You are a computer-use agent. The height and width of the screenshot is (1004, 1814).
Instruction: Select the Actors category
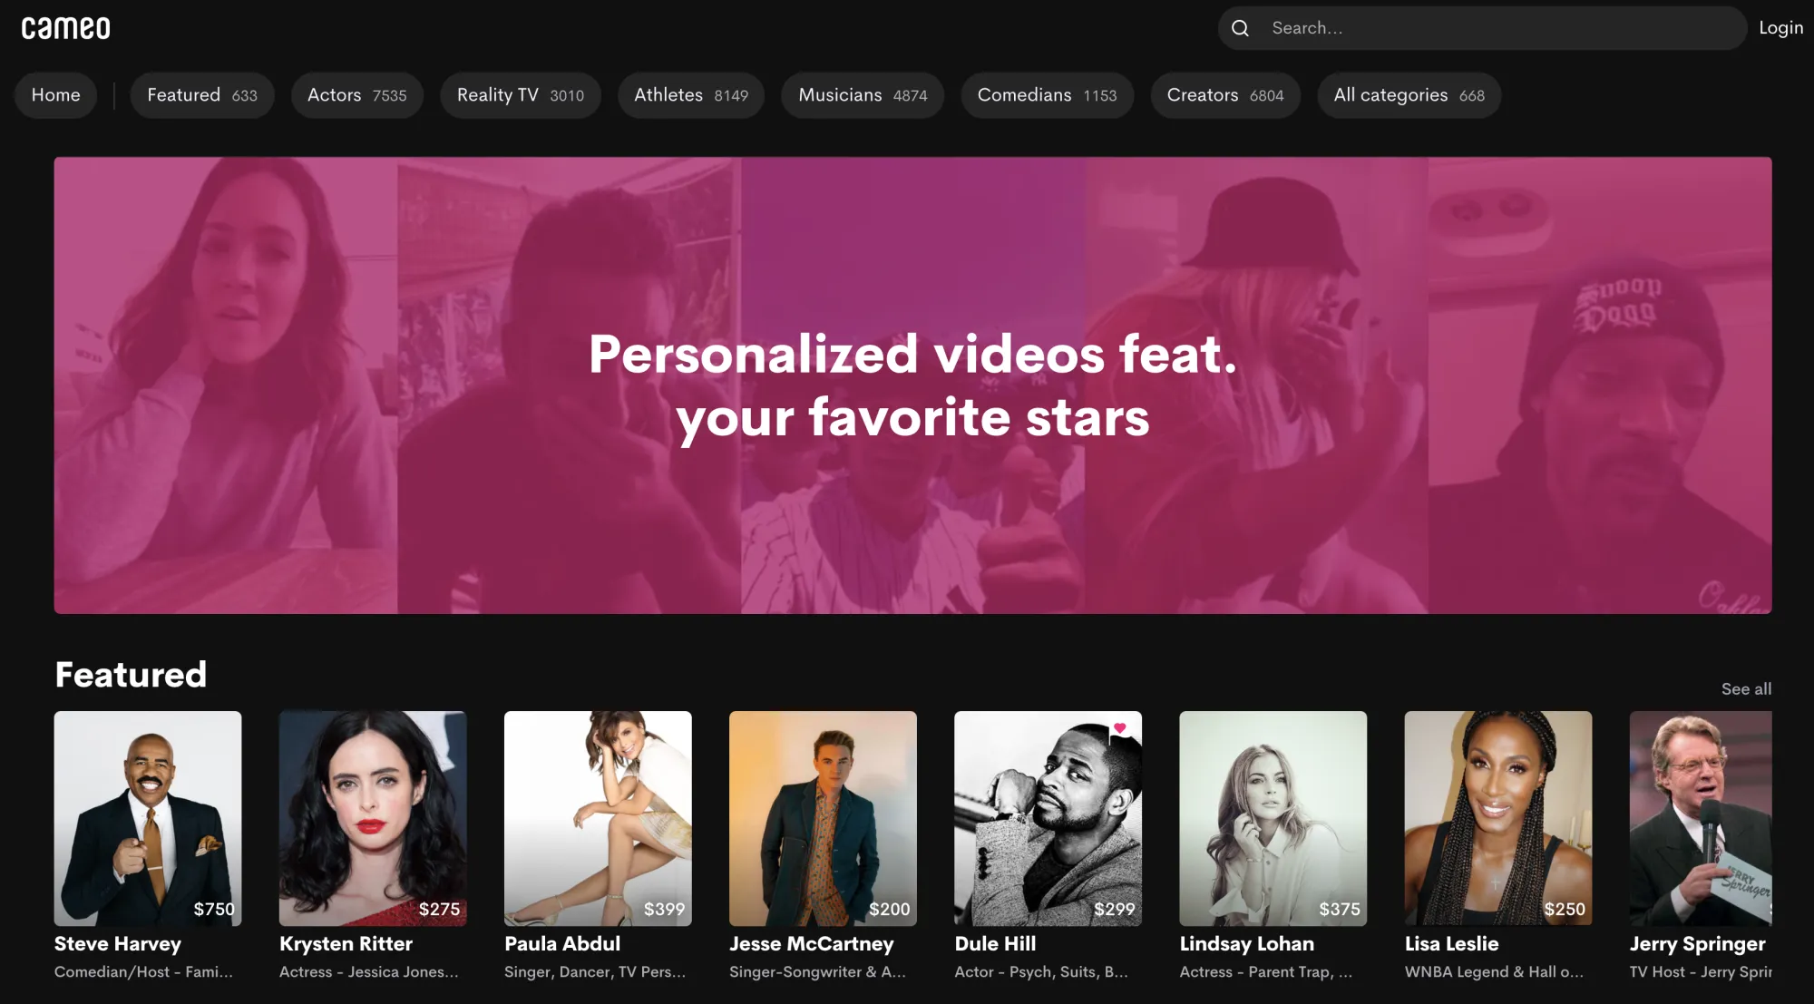coord(357,95)
